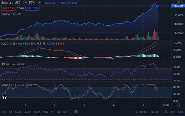Select the YTD time range

click(46, 112)
